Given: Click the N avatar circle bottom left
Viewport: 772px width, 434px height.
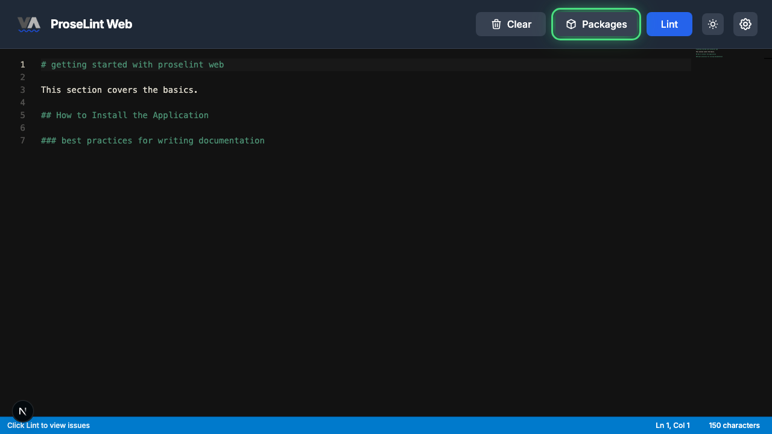Looking at the screenshot, I should point(23,411).
